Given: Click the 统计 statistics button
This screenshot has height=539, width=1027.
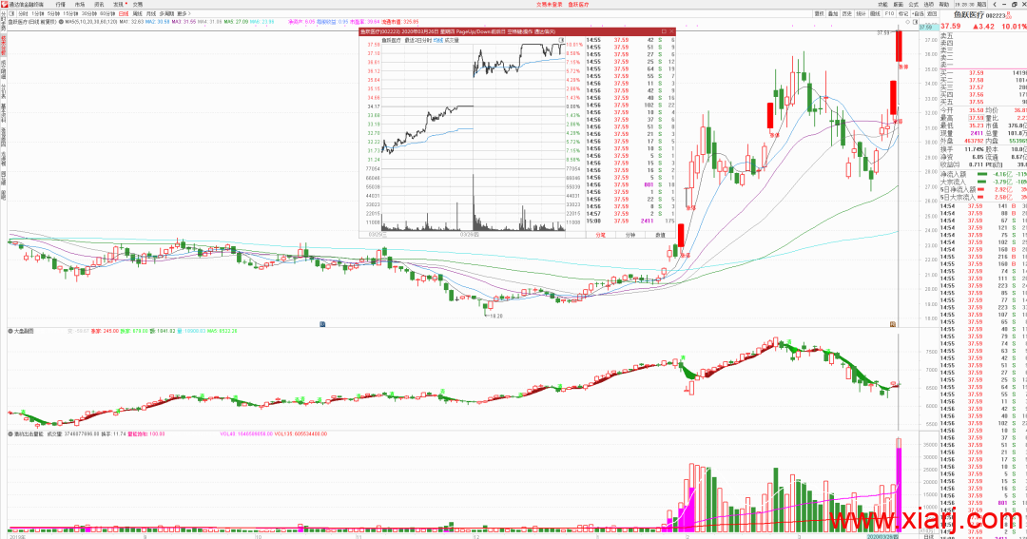Looking at the screenshot, I should [x=861, y=13].
